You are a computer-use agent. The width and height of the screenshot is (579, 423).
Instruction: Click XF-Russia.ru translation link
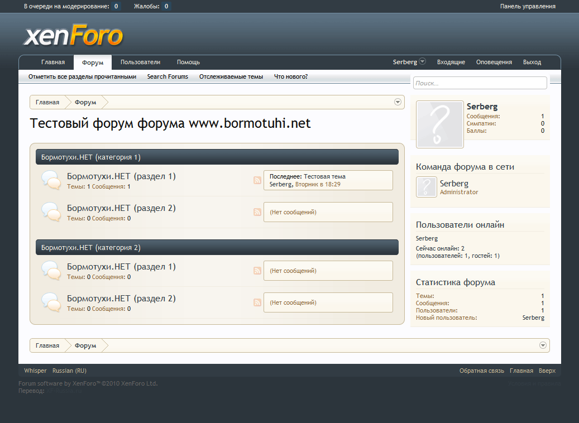[x=64, y=391]
